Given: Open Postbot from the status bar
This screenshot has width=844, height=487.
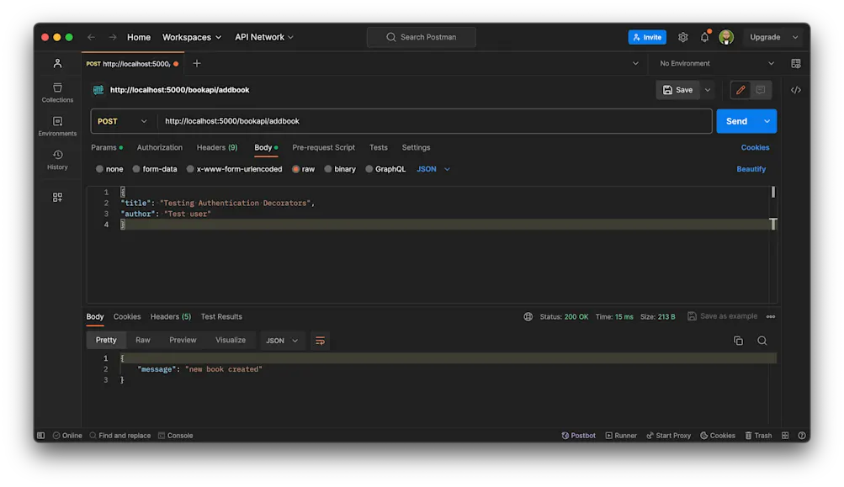Looking at the screenshot, I should pos(579,436).
